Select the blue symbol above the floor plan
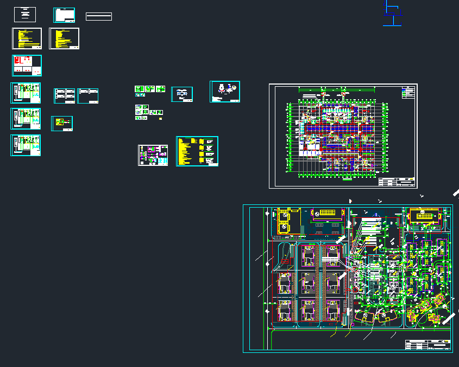 392,13
